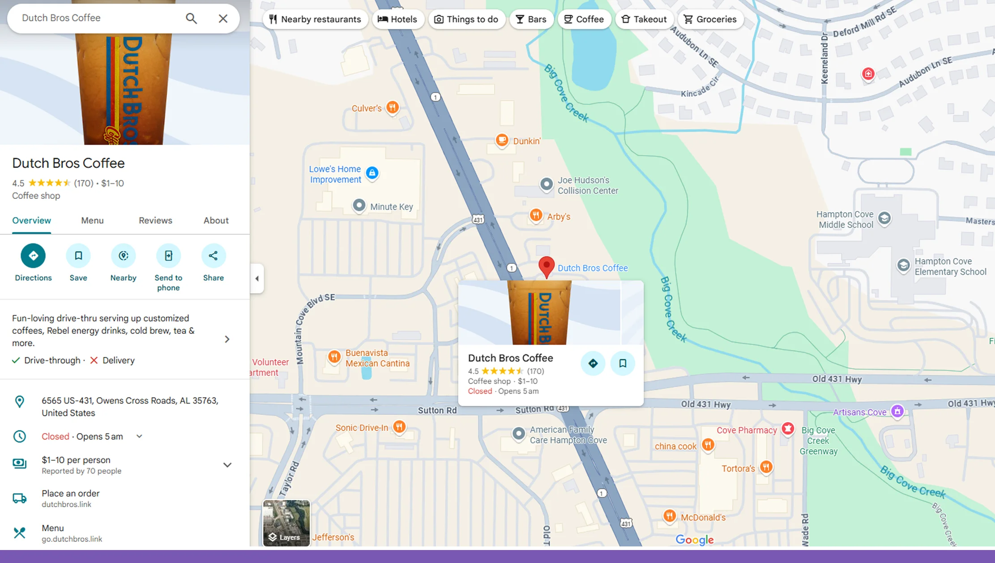This screenshot has width=995, height=563.
Task: Click the Jefferson's place label
Action: [x=333, y=537]
